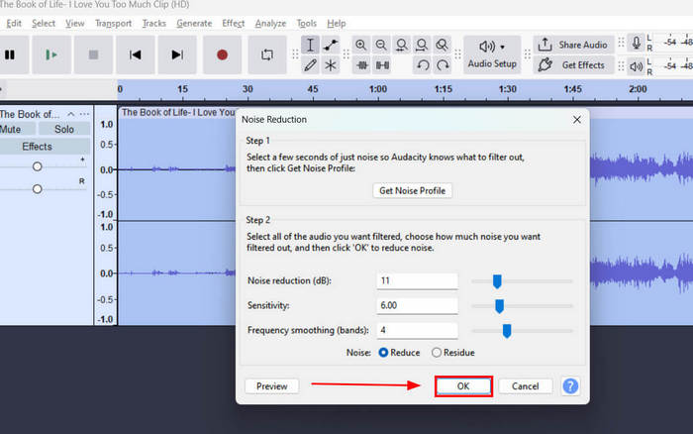Open the Help menu
The width and height of the screenshot is (693, 434).
click(x=337, y=24)
